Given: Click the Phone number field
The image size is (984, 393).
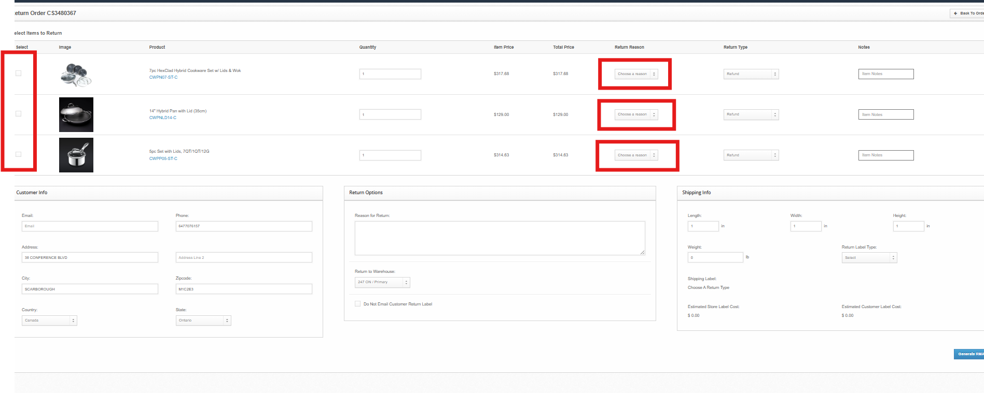Looking at the screenshot, I should (x=244, y=226).
